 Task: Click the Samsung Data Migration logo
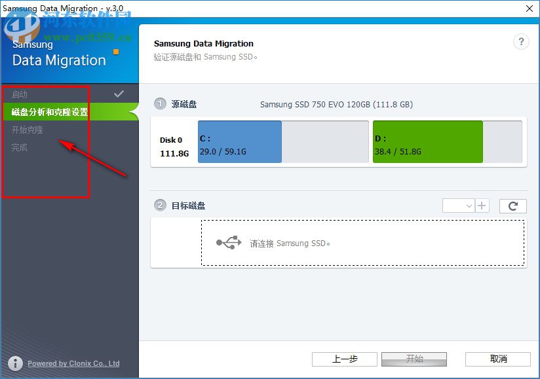click(59, 52)
